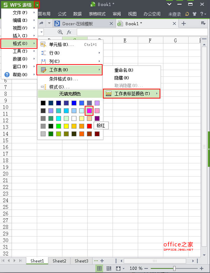
Task: Switch to the Sheet2 tab
Action: [59, 261]
